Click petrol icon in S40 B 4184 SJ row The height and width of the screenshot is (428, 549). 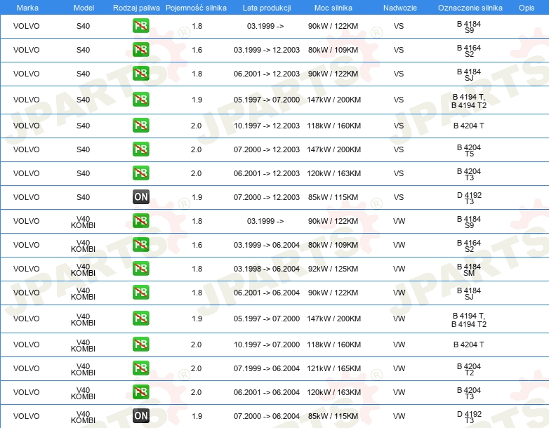140,73
